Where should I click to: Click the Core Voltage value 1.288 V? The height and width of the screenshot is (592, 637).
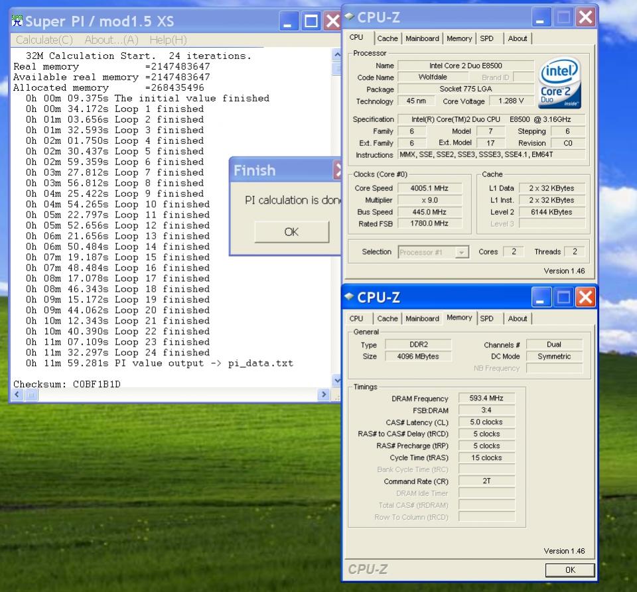click(511, 101)
